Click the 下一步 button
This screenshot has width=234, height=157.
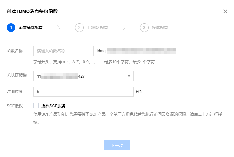pyautogui.click(x=117, y=145)
